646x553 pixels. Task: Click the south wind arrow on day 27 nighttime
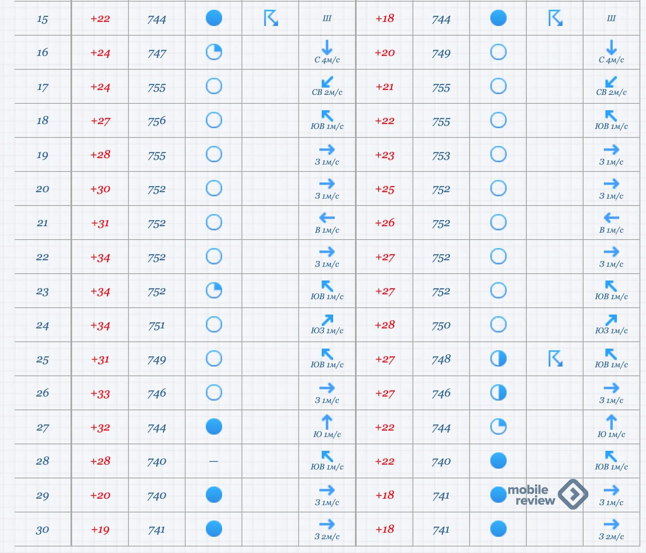coord(612,422)
